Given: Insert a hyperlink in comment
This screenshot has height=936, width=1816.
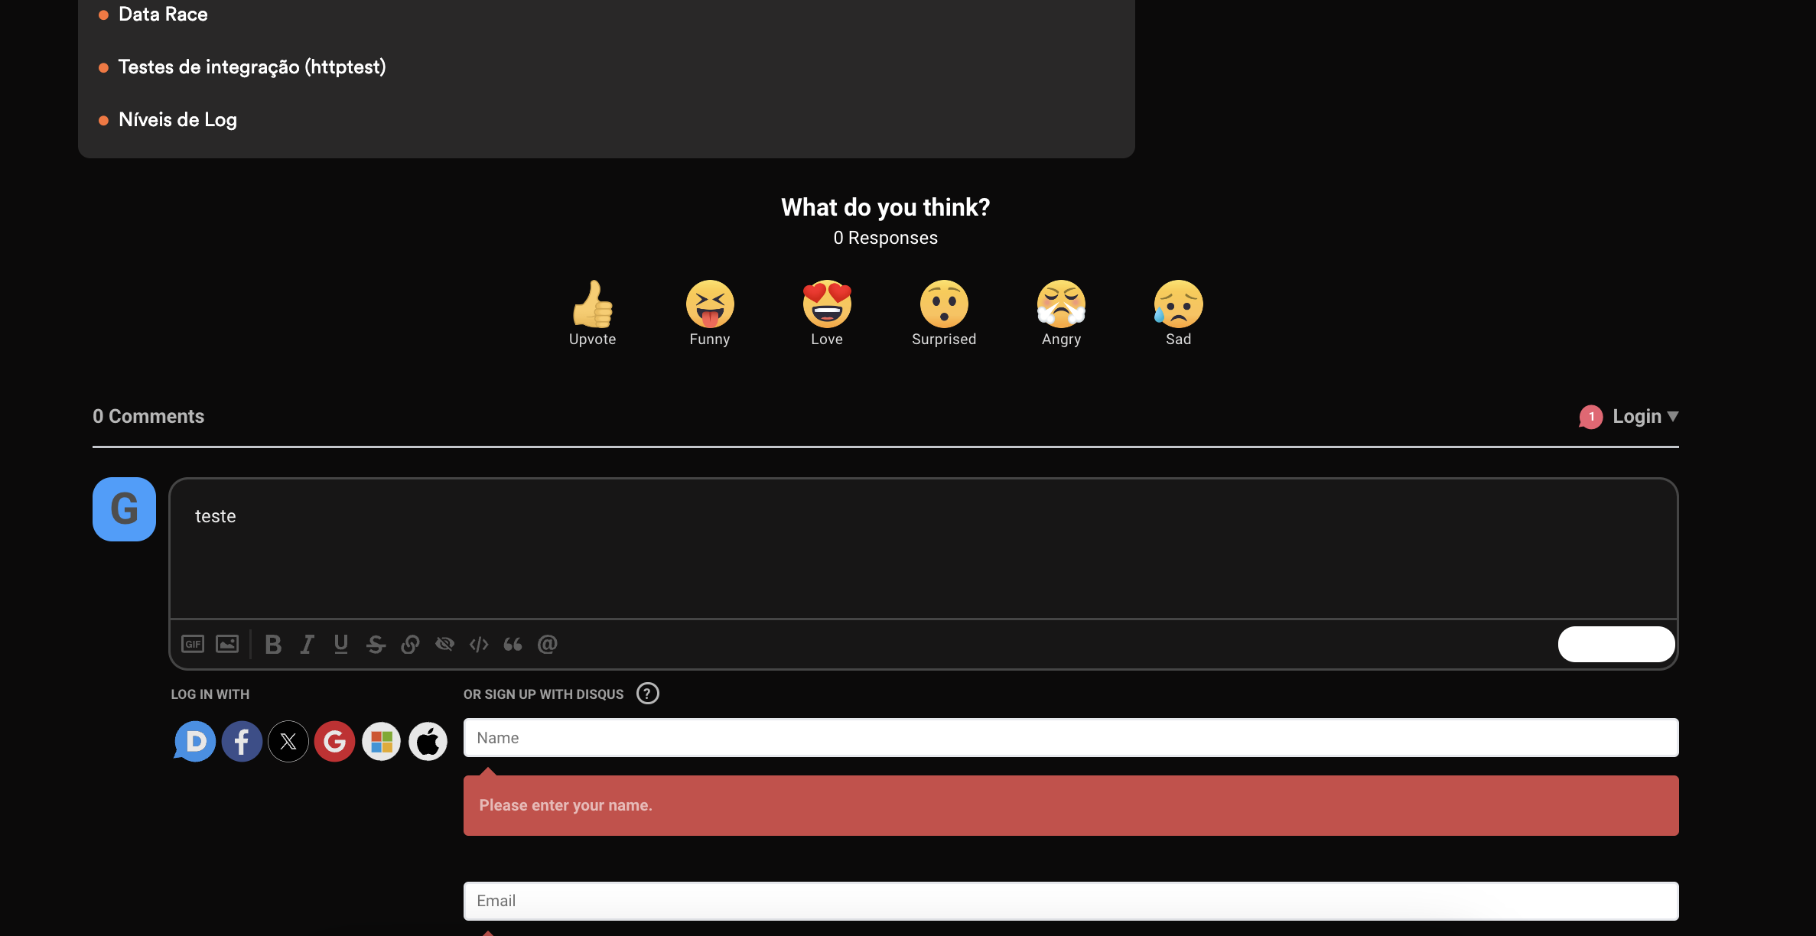Looking at the screenshot, I should 410,644.
